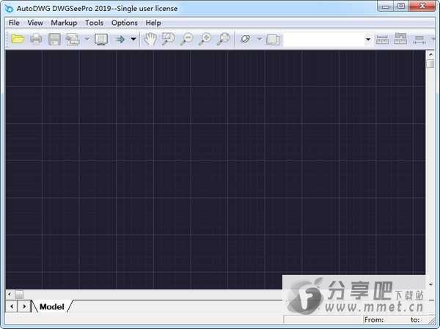Image resolution: width=440 pixels, height=329 pixels.
Task: Click the full screen monitor icon
Action: pos(101,40)
